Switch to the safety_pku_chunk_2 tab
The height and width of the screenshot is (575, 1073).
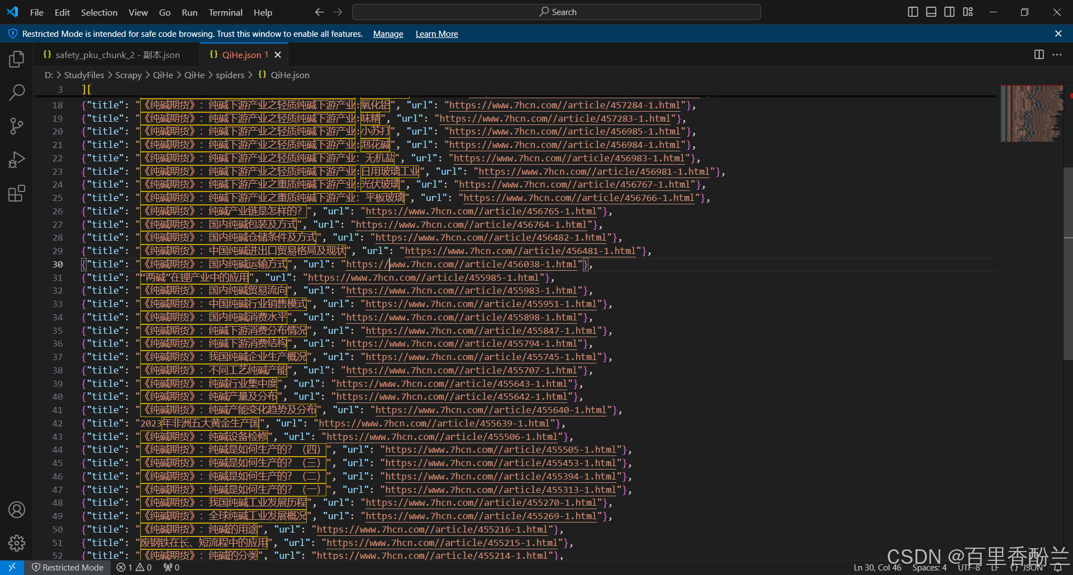click(117, 55)
